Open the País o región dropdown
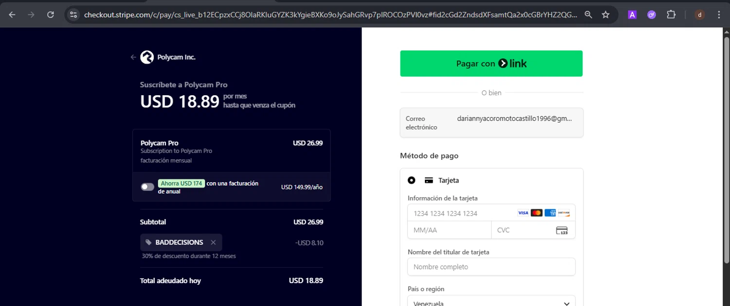The height and width of the screenshot is (306, 730). tap(492, 301)
